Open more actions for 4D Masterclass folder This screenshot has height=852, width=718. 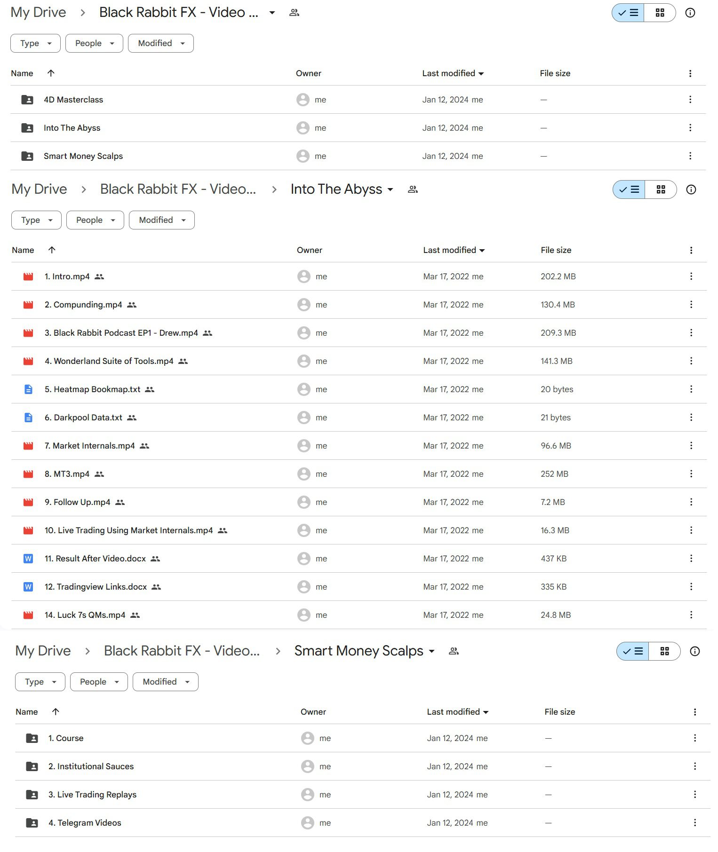[x=690, y=100]
